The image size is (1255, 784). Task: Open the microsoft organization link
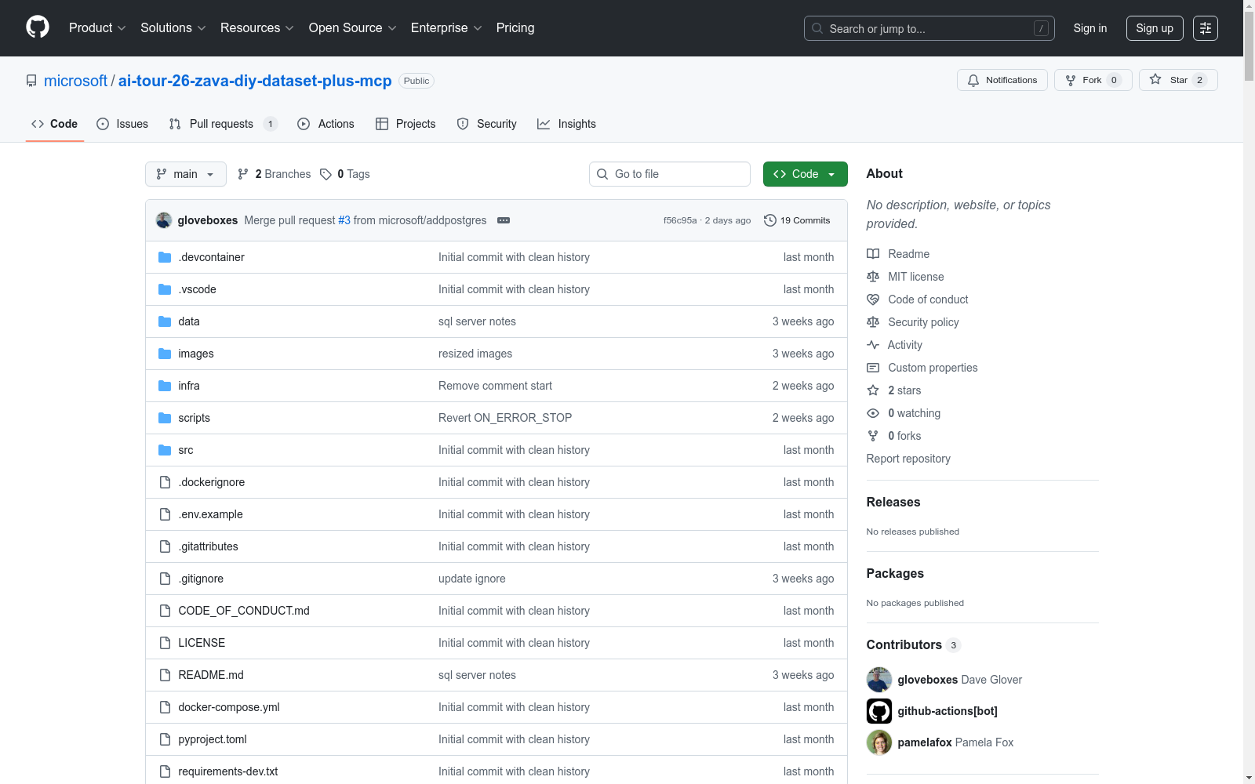click(x=75, y=81)
